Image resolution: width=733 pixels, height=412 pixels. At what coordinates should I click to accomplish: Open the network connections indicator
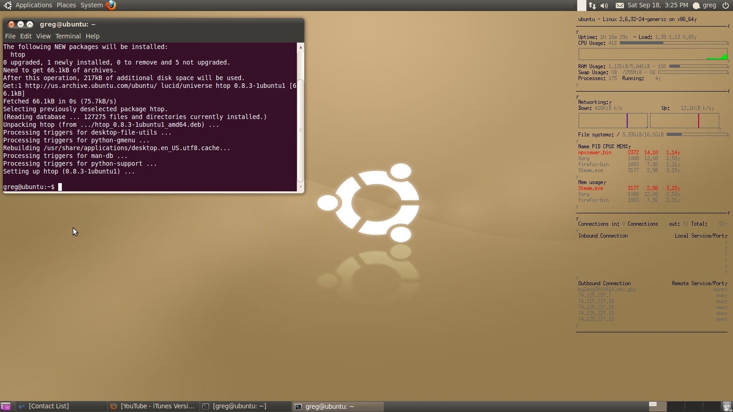coord(592,5)
